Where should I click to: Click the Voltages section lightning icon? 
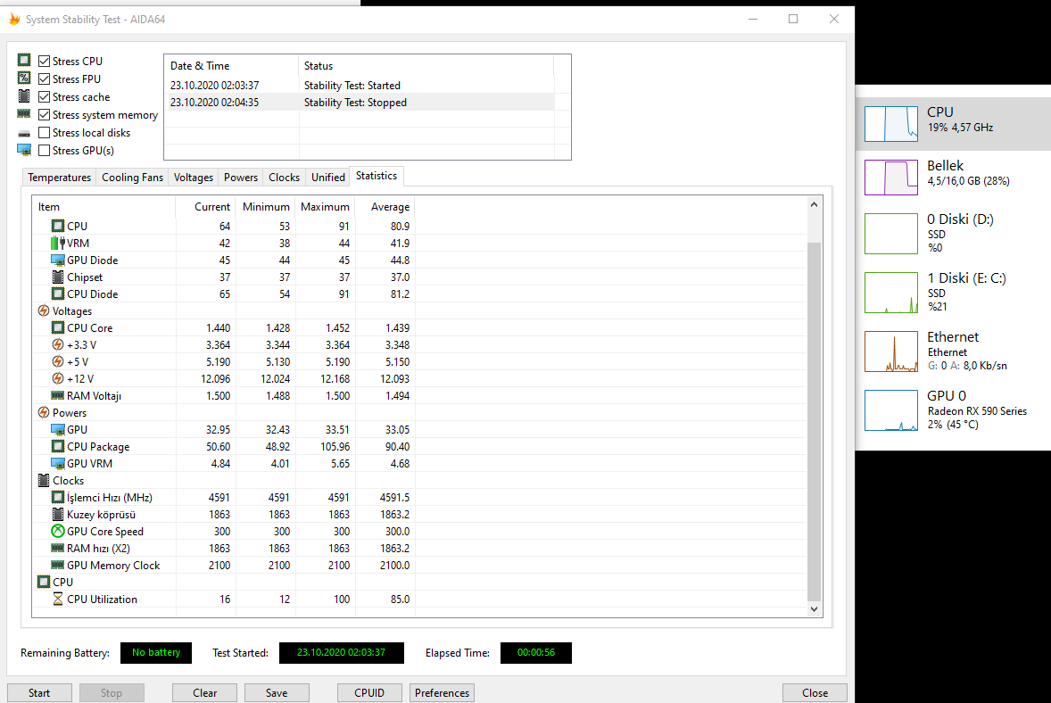point(44,311)
